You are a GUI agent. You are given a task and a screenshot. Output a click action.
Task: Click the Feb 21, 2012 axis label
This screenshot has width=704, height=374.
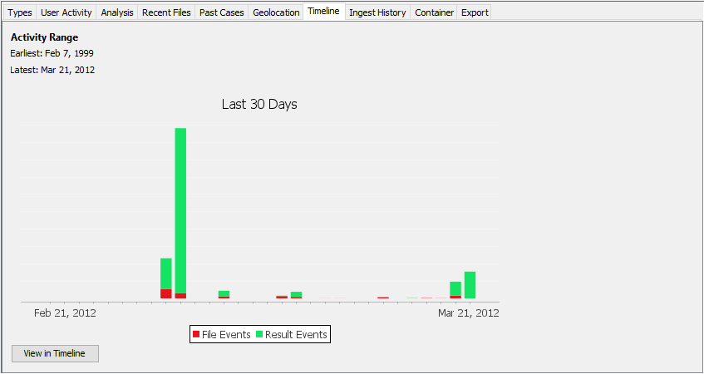(65, 313)
